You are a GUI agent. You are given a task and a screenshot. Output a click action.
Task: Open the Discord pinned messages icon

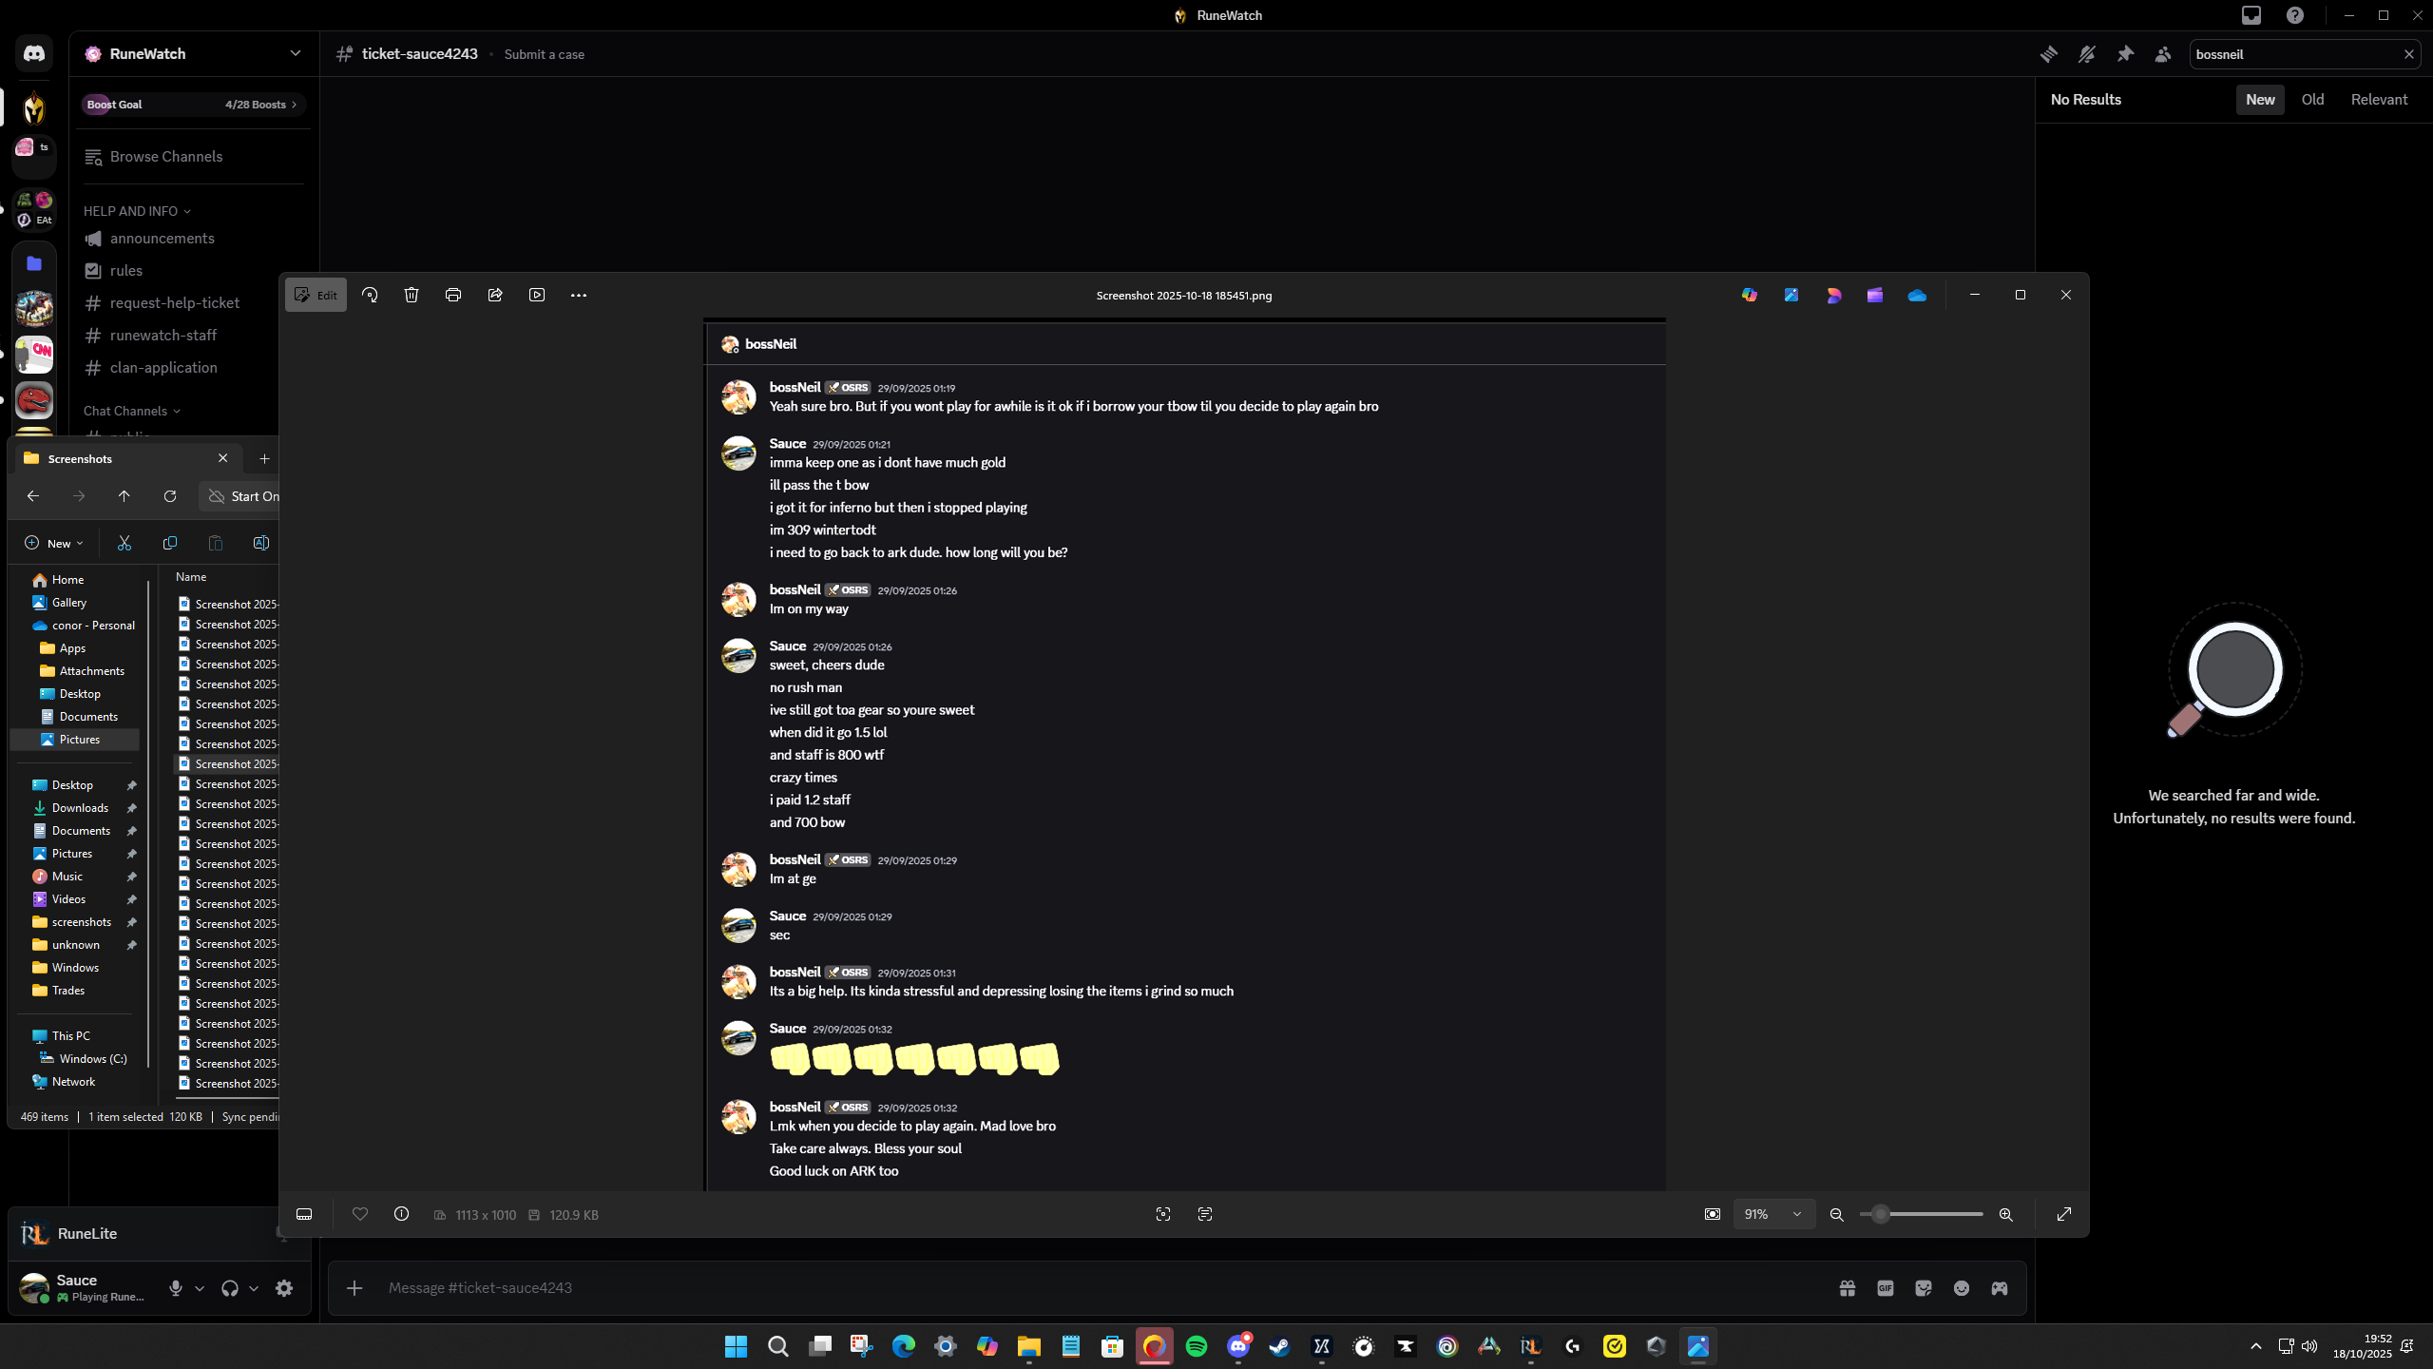[2125, 54]
